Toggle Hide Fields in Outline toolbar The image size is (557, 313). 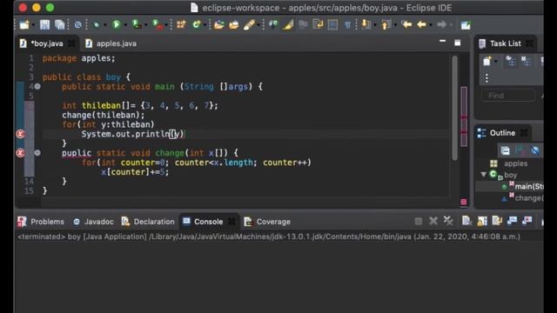tap(534, 150)
